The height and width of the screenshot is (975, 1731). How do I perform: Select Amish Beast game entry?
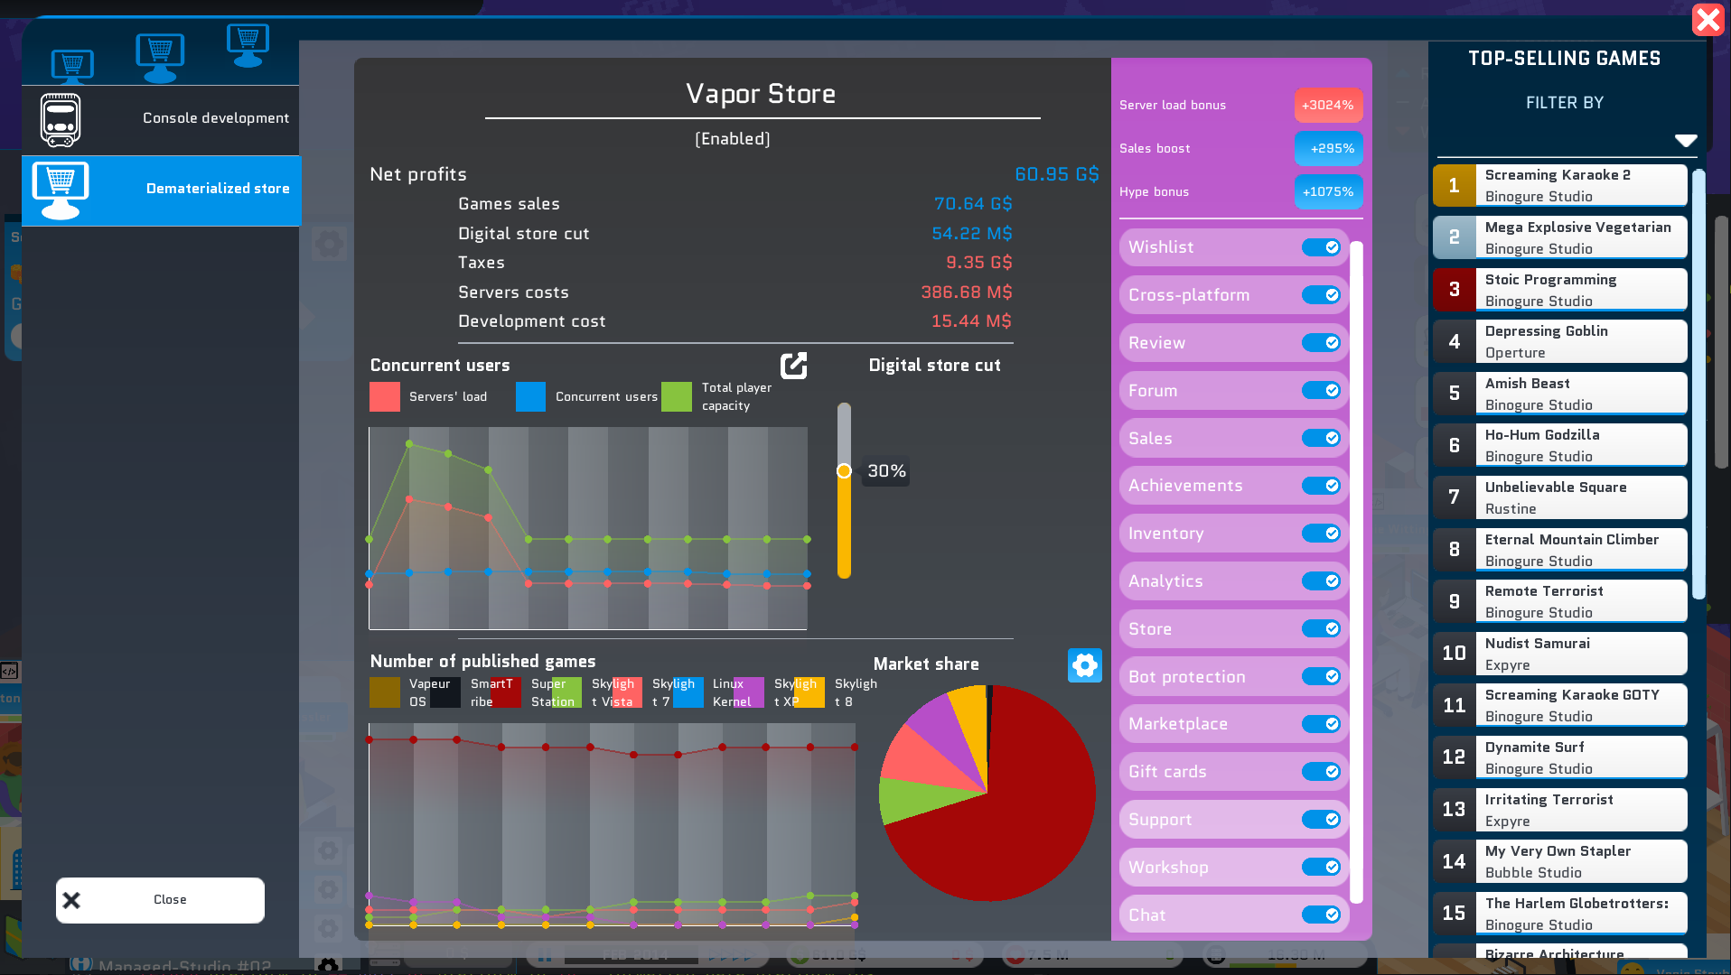1560,394
